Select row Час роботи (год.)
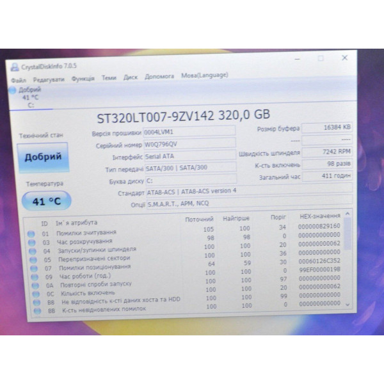Screen dimensions: 384x384 (x=186, y=274)
